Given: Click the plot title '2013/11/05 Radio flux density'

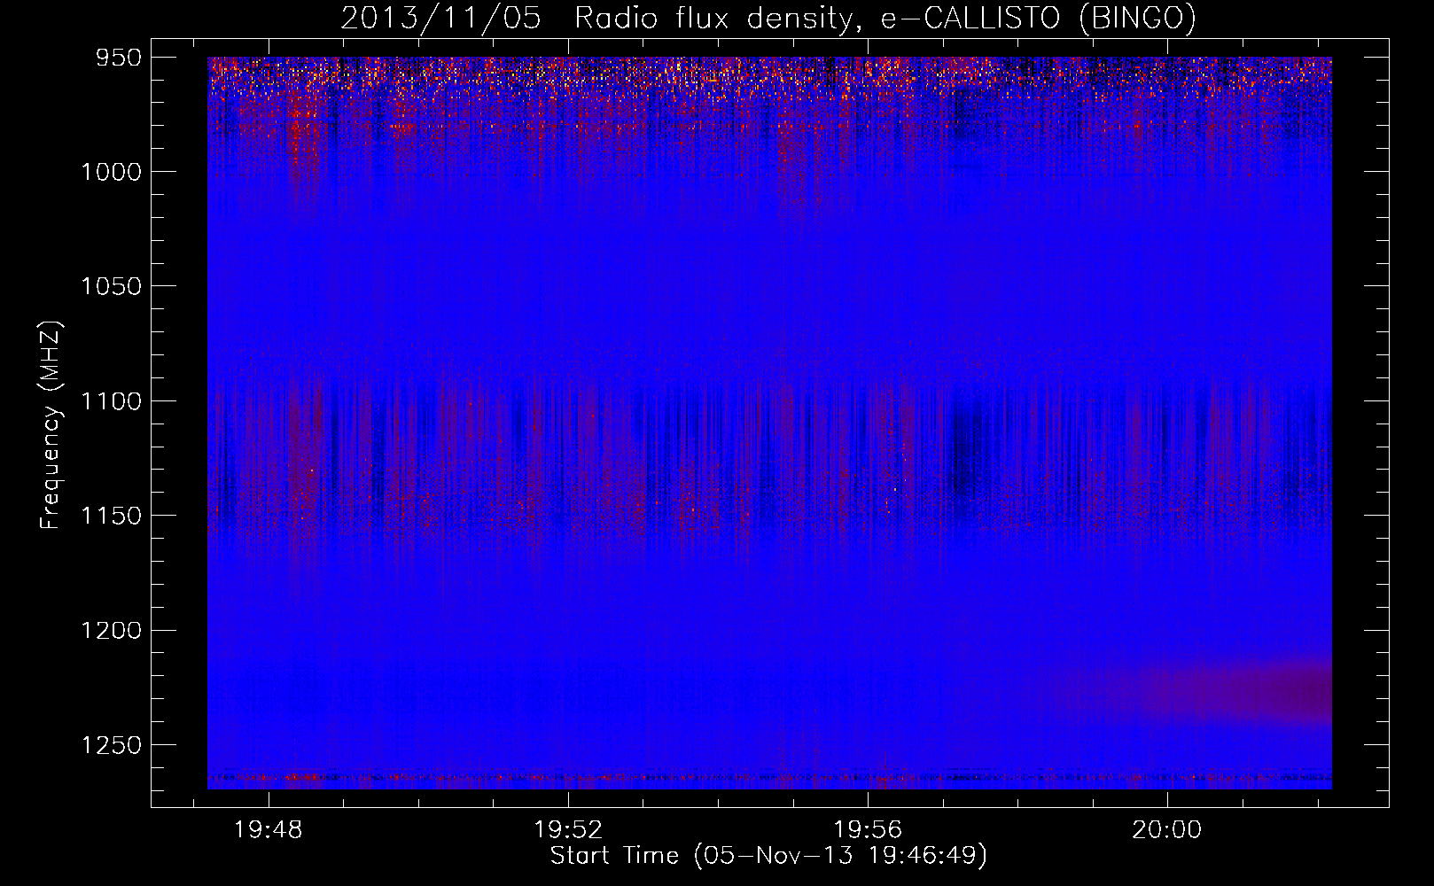Looking at the screenshot, I should [768, 18].
